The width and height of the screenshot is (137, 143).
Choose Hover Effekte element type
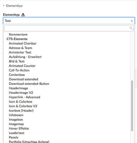point(19,128)
